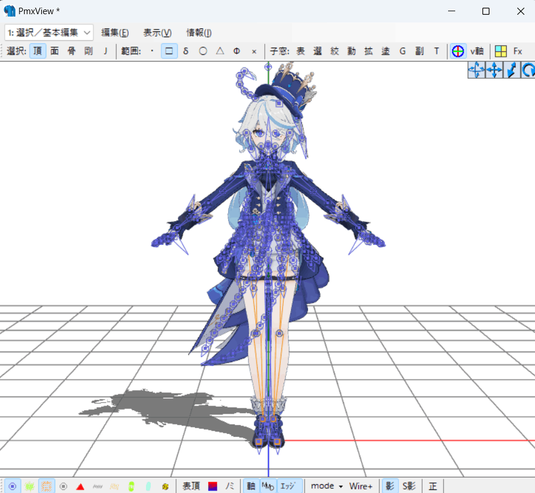Toggle the 影 shadow button
Image resolution: width=535 pixels, height=493 pixels.
(390, 486)
